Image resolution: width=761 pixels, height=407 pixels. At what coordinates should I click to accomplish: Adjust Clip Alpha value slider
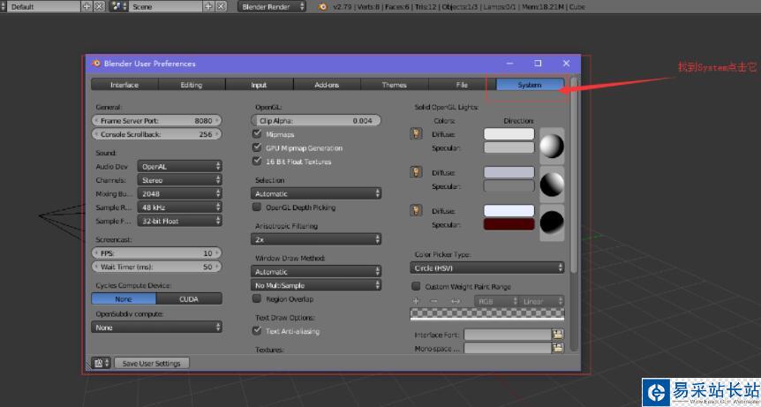point(316,120)
